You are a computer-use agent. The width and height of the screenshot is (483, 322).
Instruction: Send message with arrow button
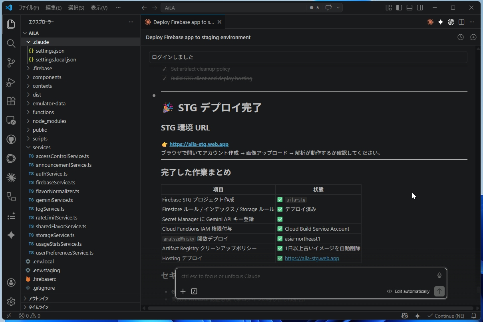point(439,291)
